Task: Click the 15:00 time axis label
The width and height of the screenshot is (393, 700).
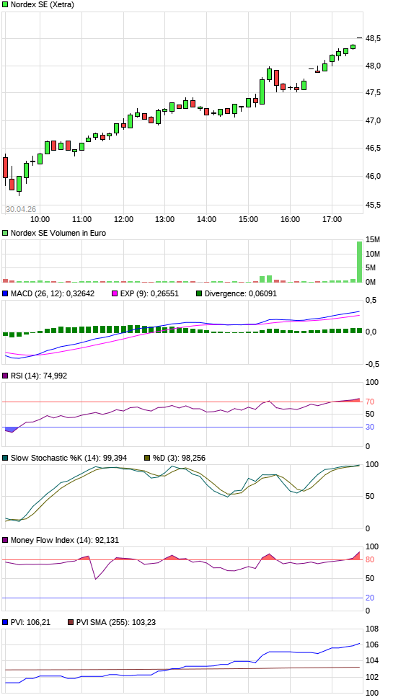Action: point(248,219)
